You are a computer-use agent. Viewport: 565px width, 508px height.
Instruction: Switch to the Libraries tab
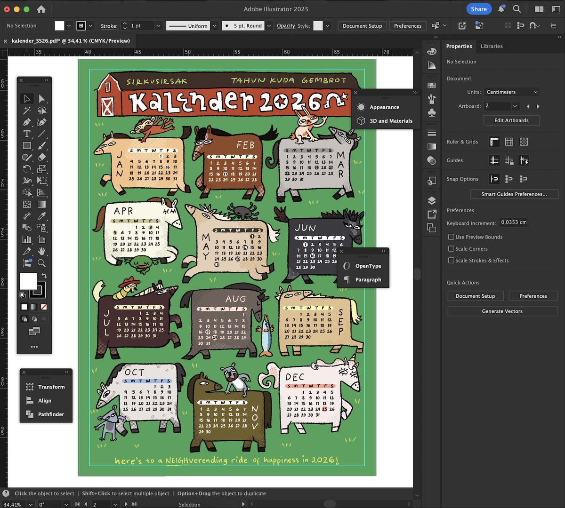click(492, 46)
